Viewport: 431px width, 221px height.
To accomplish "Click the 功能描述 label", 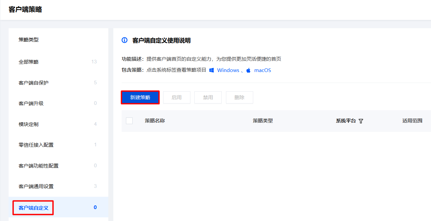I will (x=133, y=59).
